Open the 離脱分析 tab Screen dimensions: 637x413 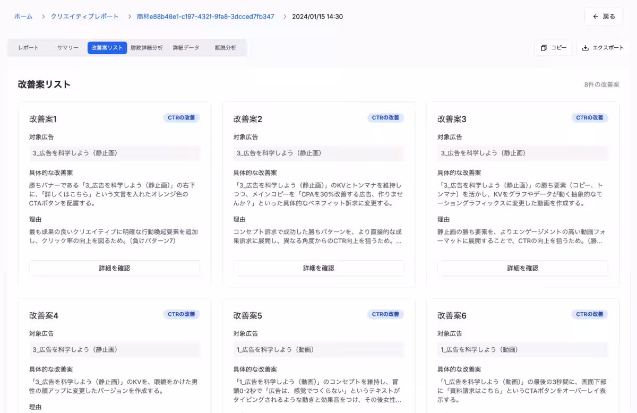[x=225, y=47]
